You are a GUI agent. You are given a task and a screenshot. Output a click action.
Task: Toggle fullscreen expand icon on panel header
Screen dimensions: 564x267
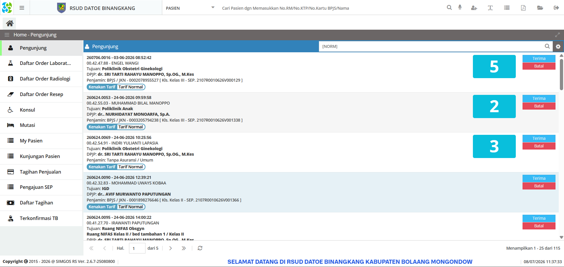click(557, 35)
